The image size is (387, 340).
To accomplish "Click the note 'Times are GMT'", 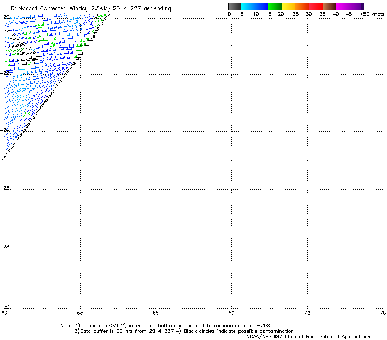I will click(101, 326).
